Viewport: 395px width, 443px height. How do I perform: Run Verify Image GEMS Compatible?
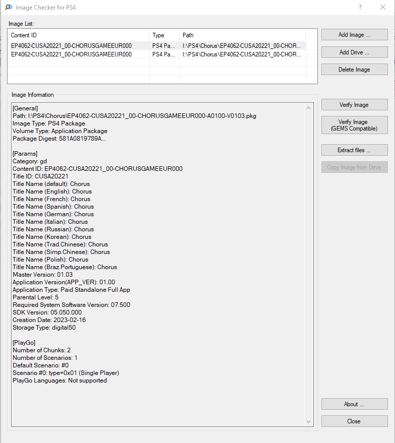354,125
